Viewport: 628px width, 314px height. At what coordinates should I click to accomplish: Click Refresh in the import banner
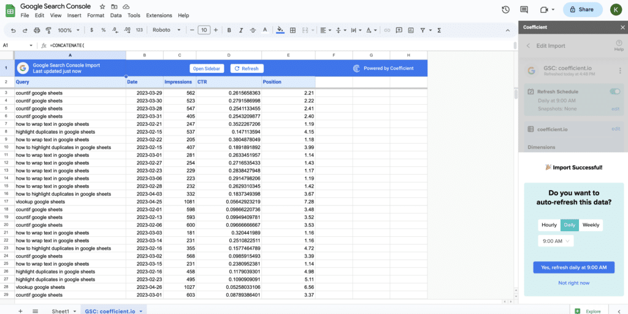coord(247,69)
